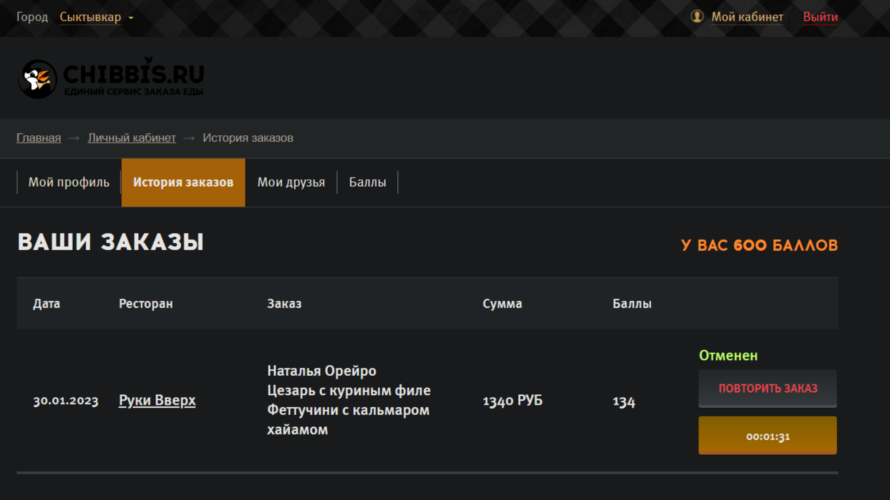Open Личный кабинет breadcrumb link

(132, 138)
